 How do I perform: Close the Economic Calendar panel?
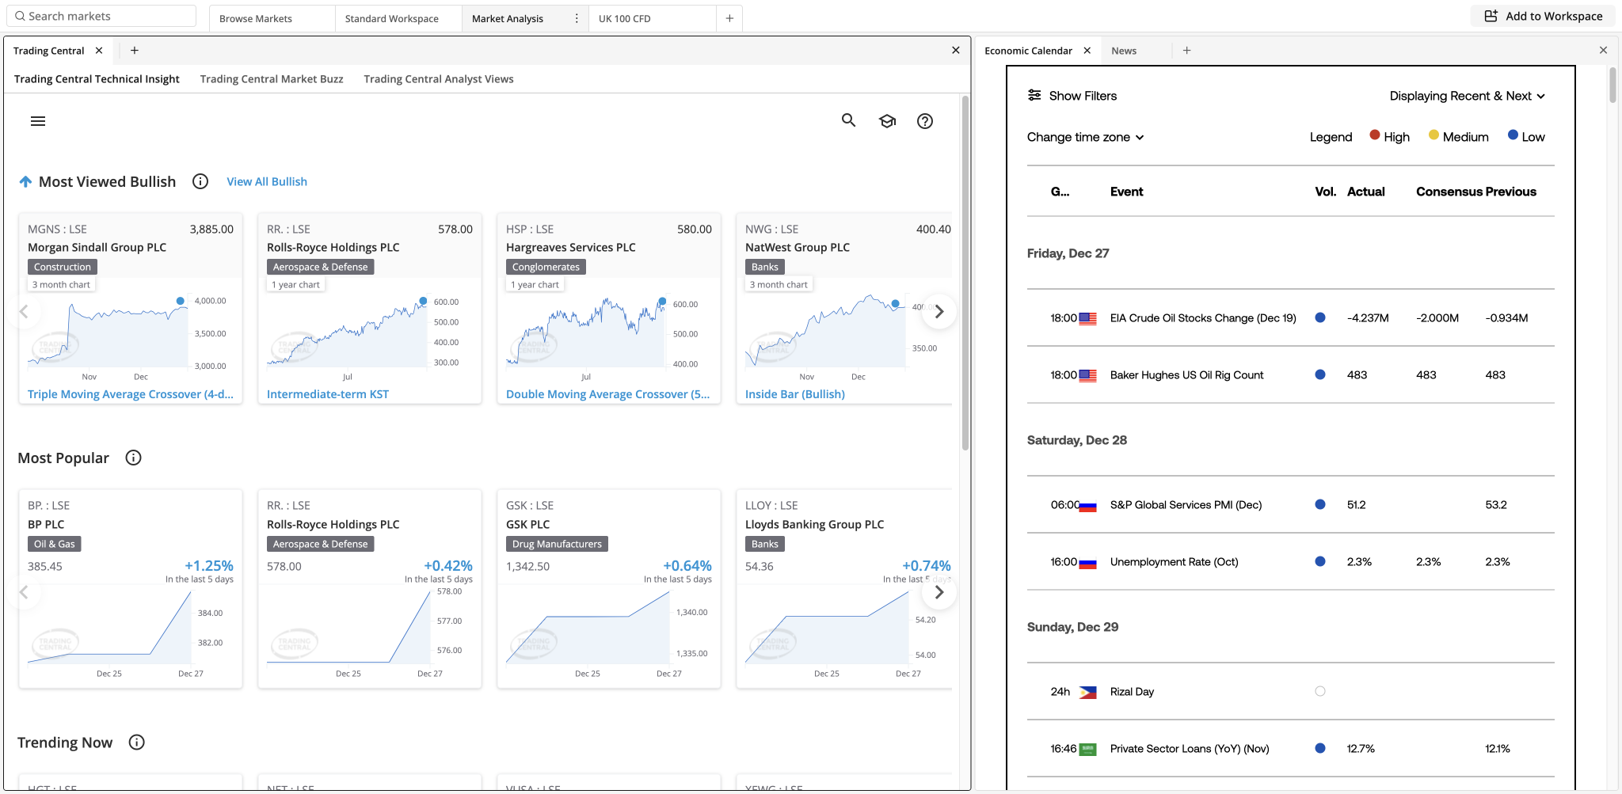[x=1603, y=51]
